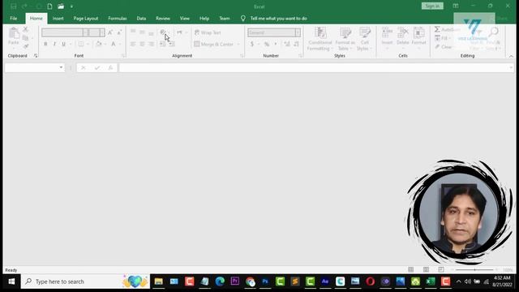Viewport: 519px width, 292px height.
Task: Click the New document icon in Quick Access
Action: pos(49,6)
